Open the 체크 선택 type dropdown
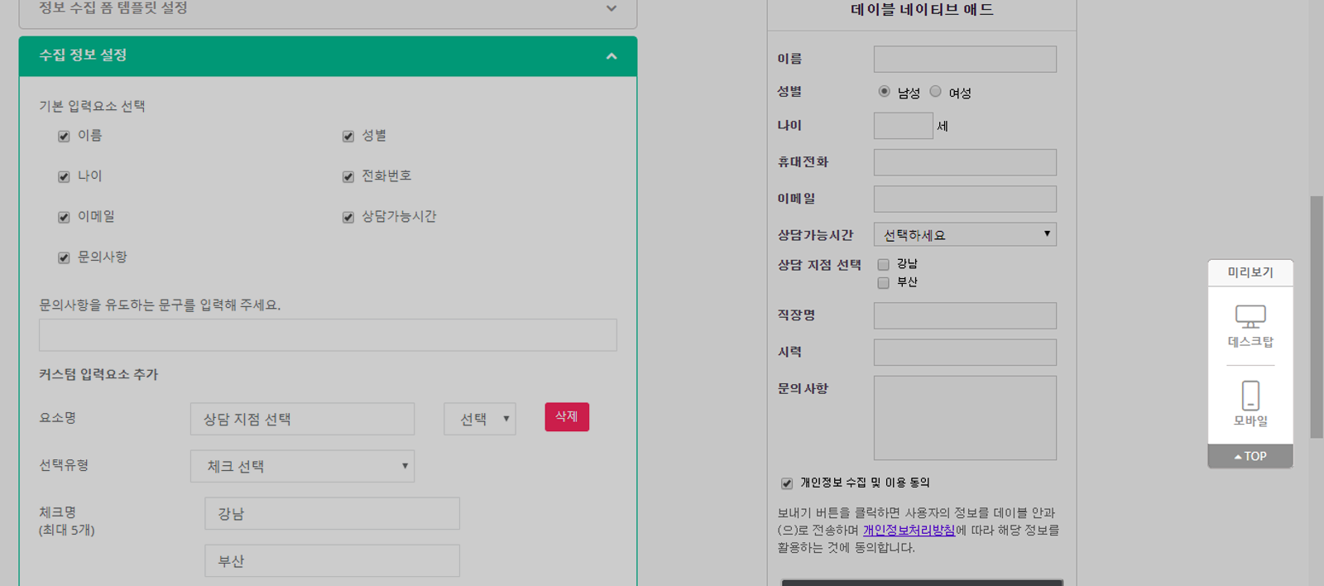1324x586 pixels. pyautogui.click(x=302, y=466)
